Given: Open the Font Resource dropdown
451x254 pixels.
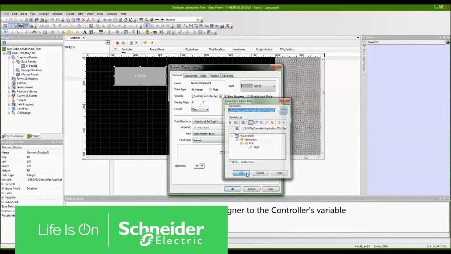Looking at the screenshot, I should [208, 121].
